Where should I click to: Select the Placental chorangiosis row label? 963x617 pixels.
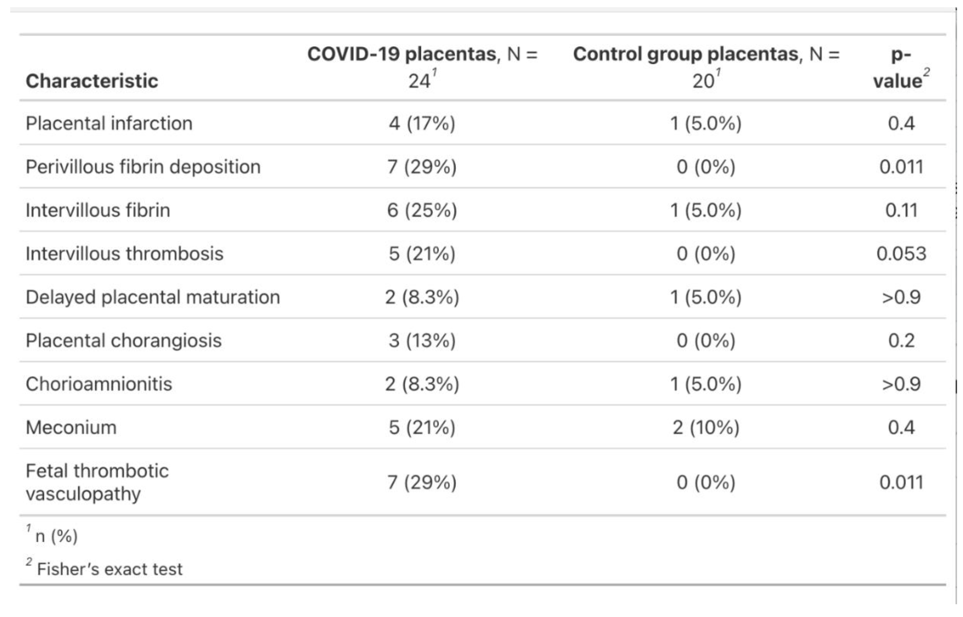pos(124,341)
